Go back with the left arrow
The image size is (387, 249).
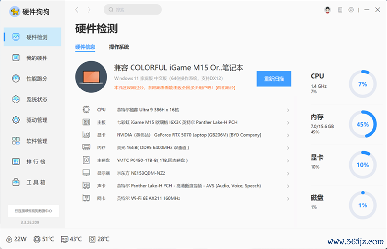tap(77, 10)
